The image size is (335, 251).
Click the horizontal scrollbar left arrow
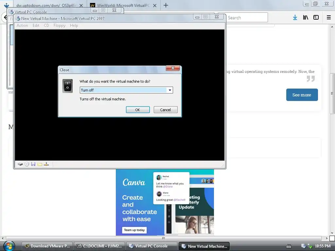click(3, 238)
